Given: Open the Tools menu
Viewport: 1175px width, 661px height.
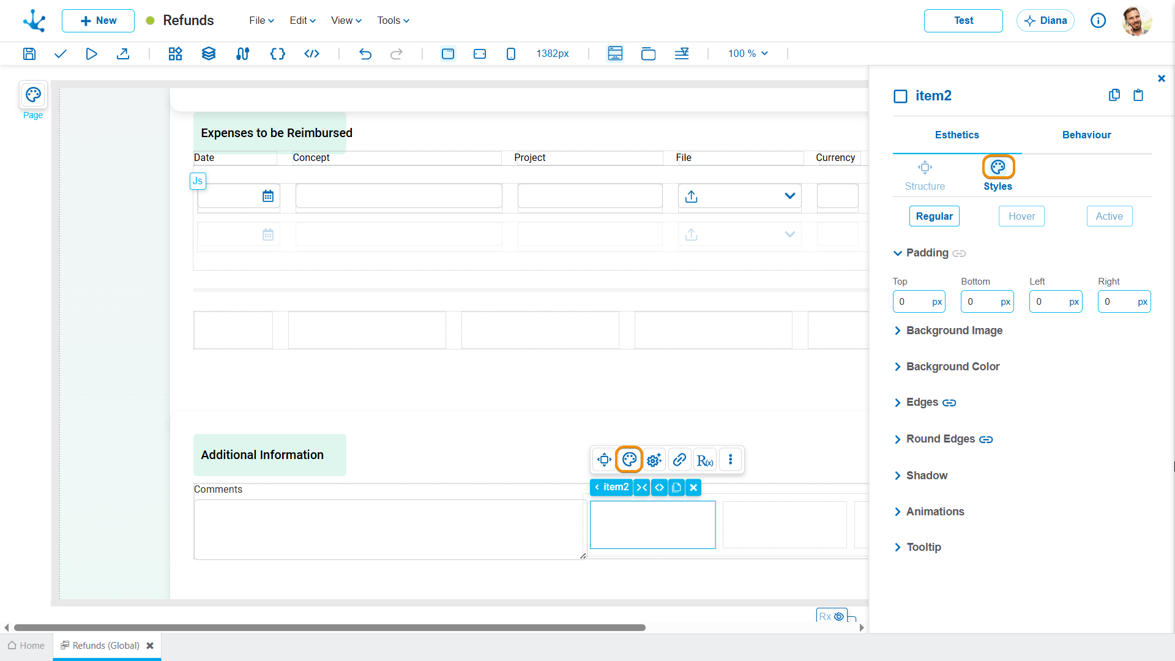Looking at the screenshot, I should [x=393, y=21].
